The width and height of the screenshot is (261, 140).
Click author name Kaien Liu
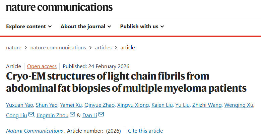[x=161, y=105]
